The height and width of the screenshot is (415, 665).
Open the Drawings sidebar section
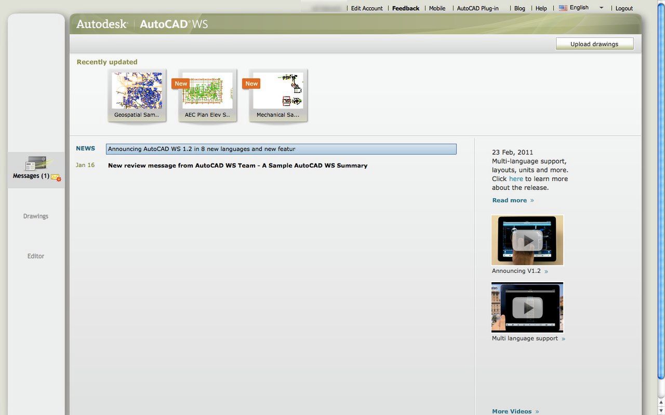(x=36, y=216)
